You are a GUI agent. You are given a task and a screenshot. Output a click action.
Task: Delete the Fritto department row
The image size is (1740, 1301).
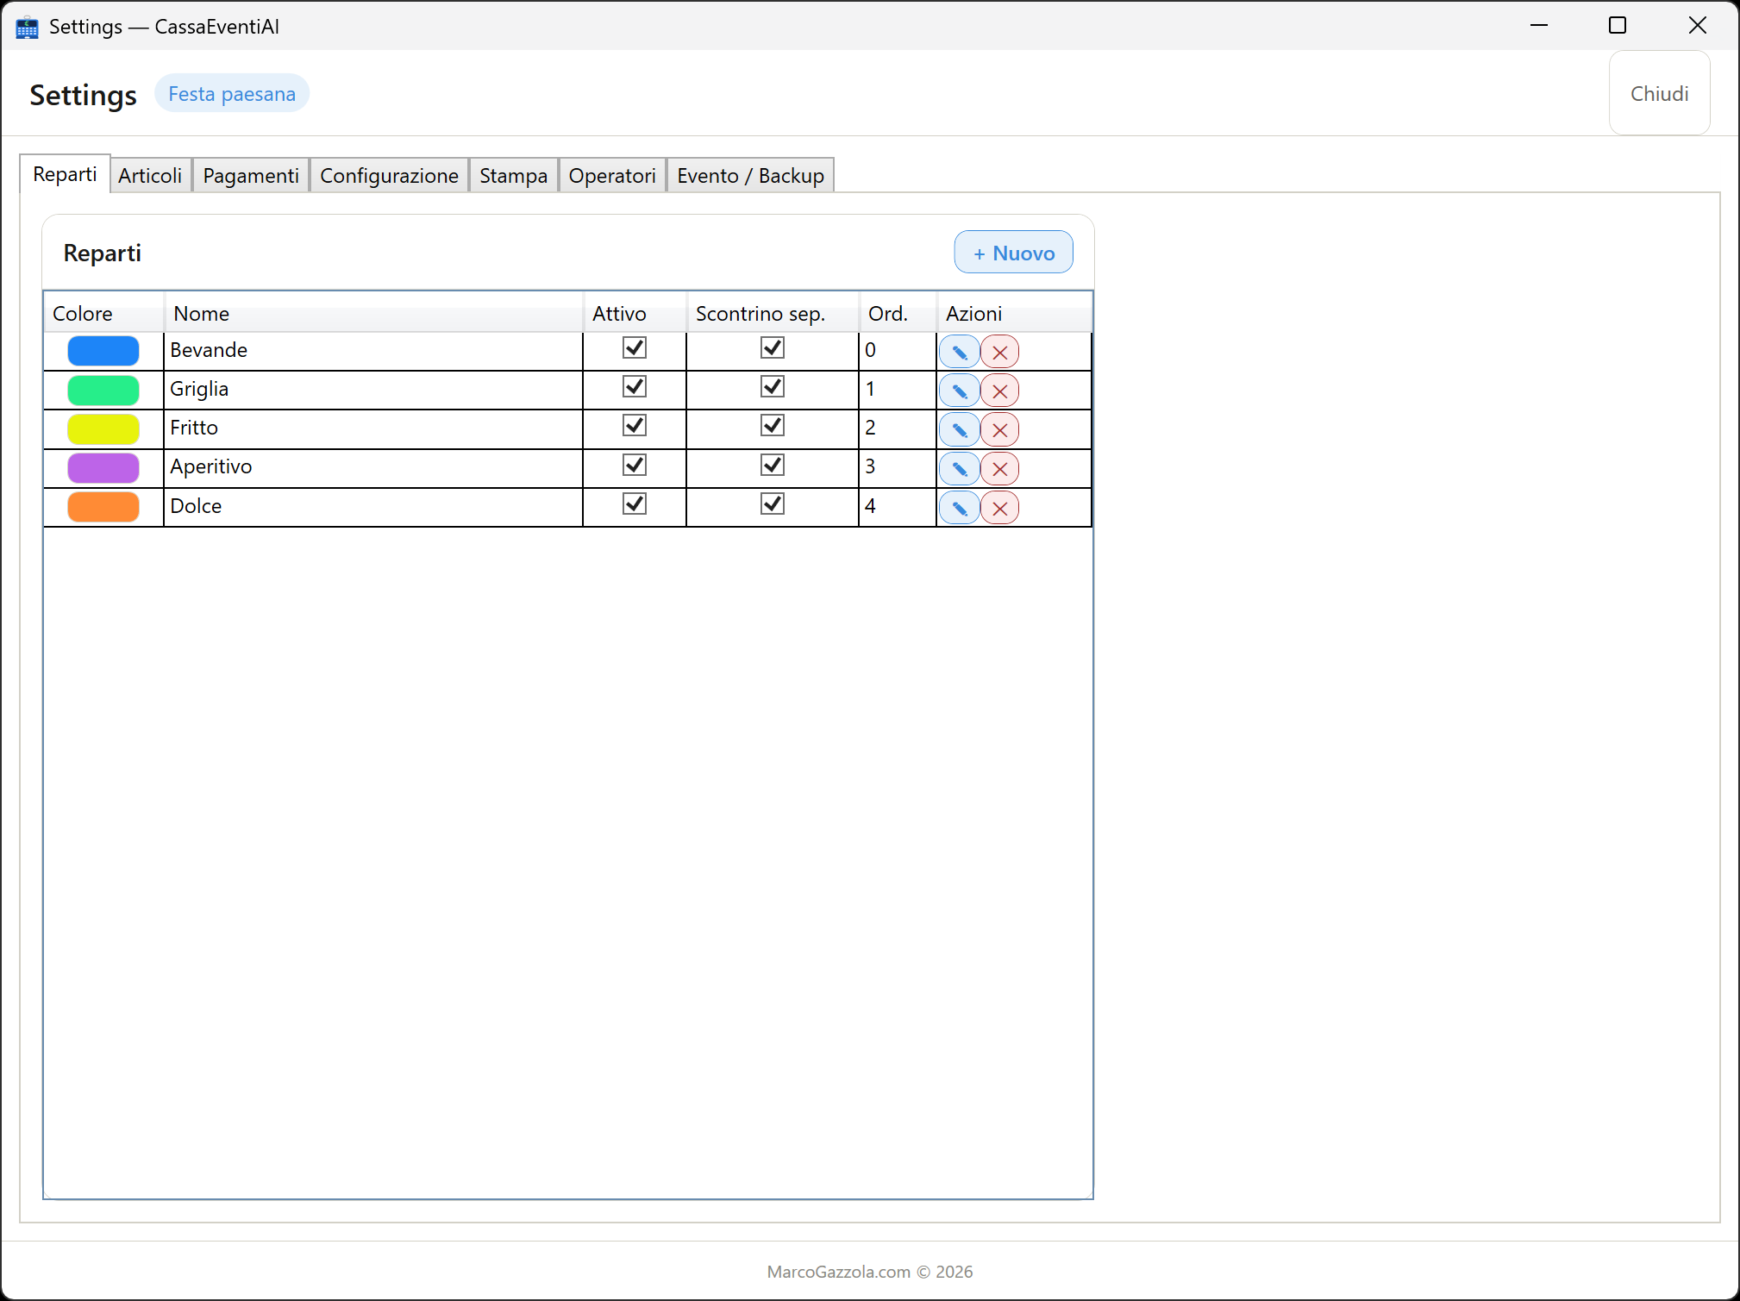[1000, 429]
